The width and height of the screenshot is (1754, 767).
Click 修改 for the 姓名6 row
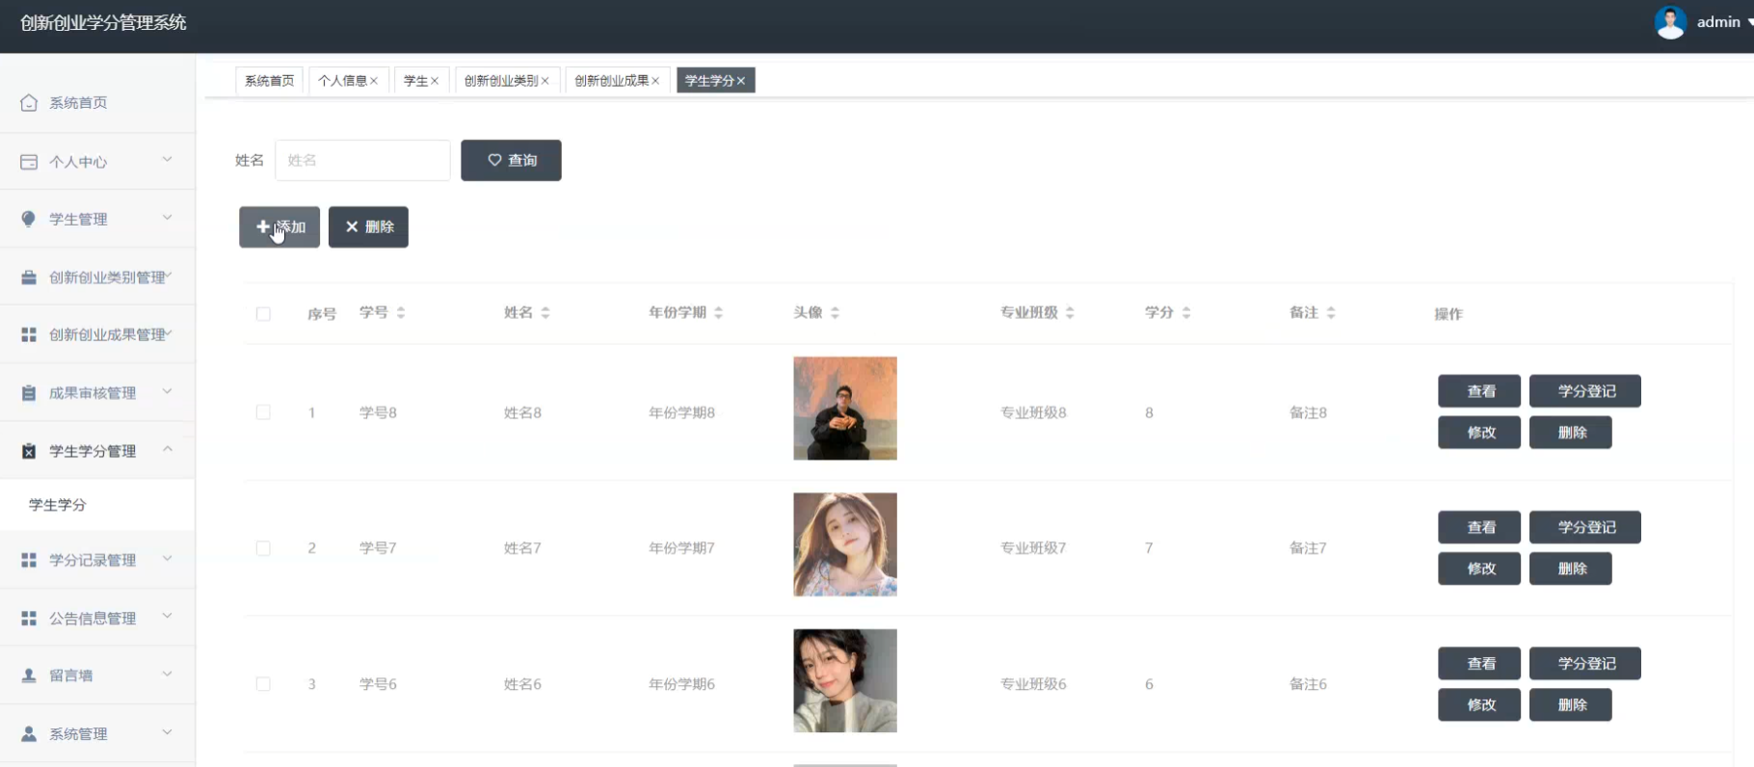point(1479,704)
